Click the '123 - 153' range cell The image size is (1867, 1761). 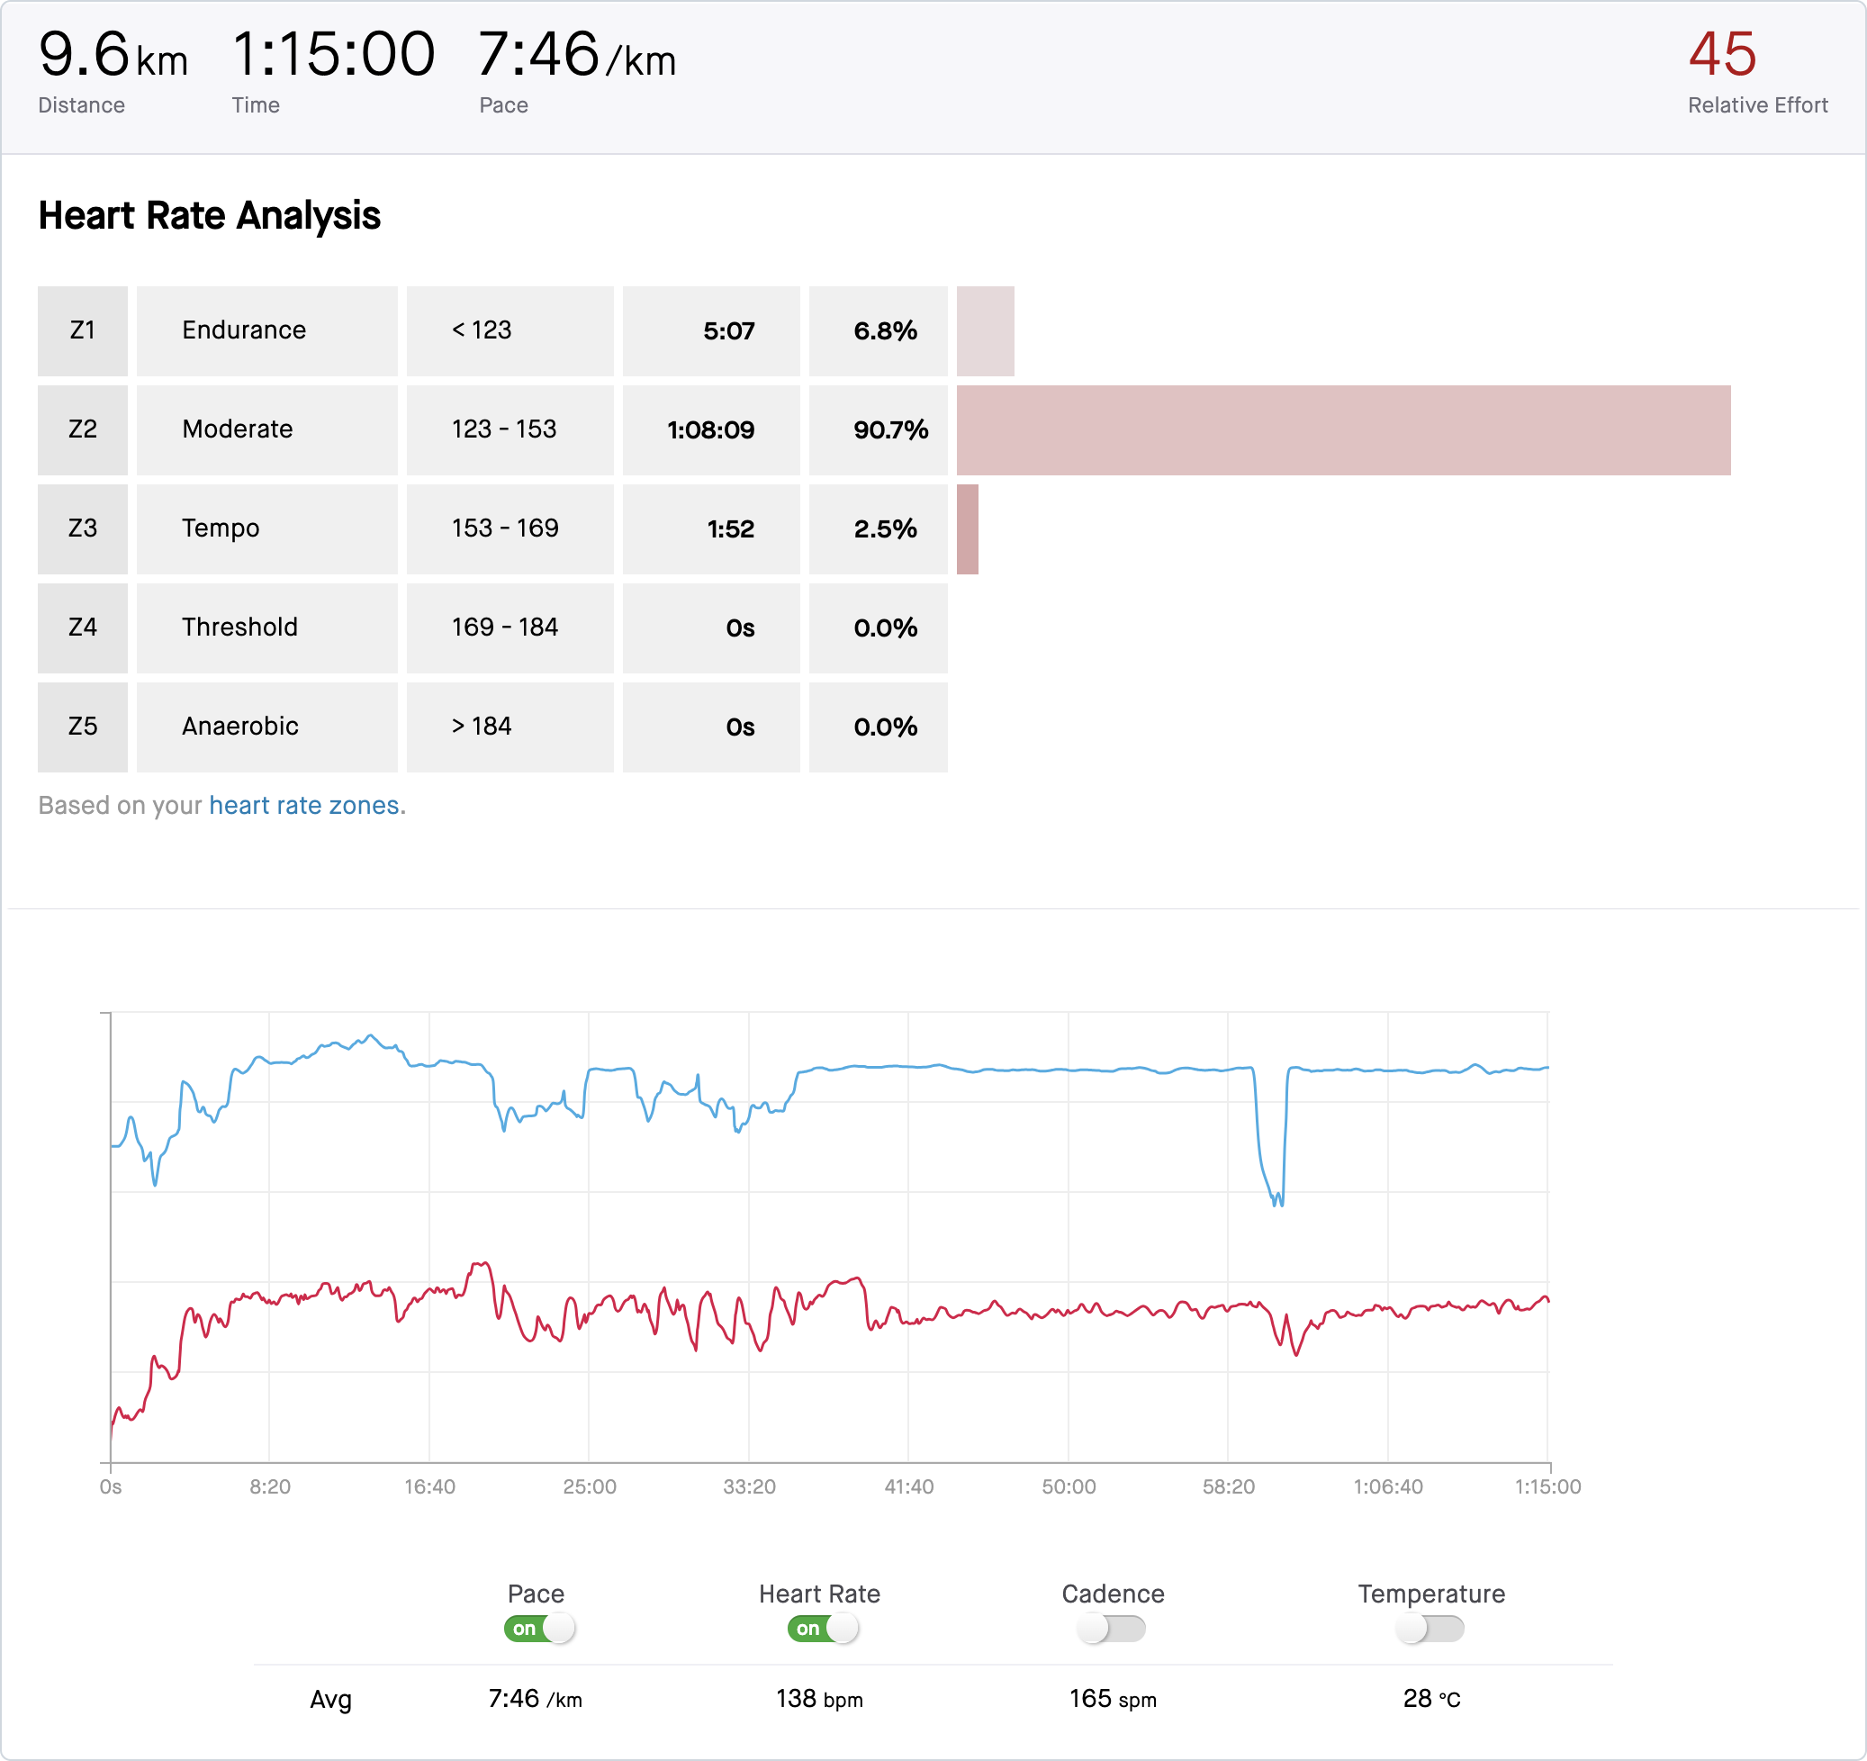510,429
